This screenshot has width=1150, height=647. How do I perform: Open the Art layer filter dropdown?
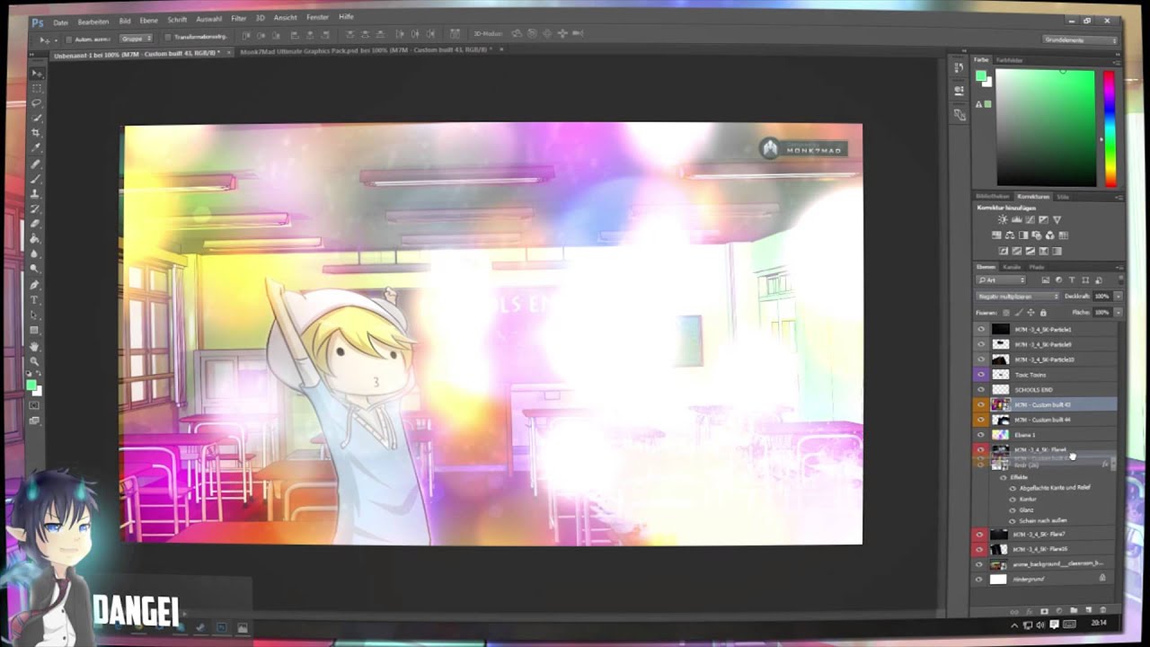1001,279
